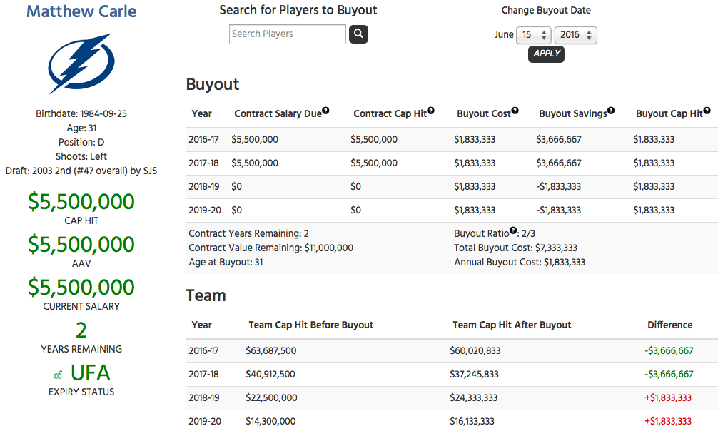Click the Search for Players to Buyout heading
Image resolution: width=718 pixels, height=431 pixels.
(x=298, y=11)
